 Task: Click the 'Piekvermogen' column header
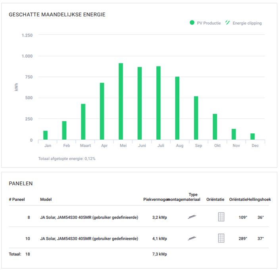[x=156, y=200]
